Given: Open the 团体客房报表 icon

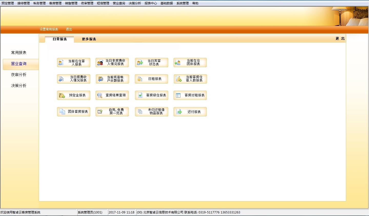Looking at the screenshot, I should pyautogui.click(x=62, y=112).
